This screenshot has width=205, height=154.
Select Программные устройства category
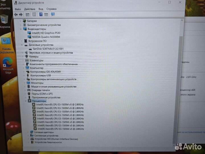click(46, 97)
